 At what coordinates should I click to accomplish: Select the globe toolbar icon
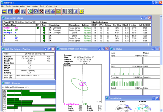click(x=30, y=11)
